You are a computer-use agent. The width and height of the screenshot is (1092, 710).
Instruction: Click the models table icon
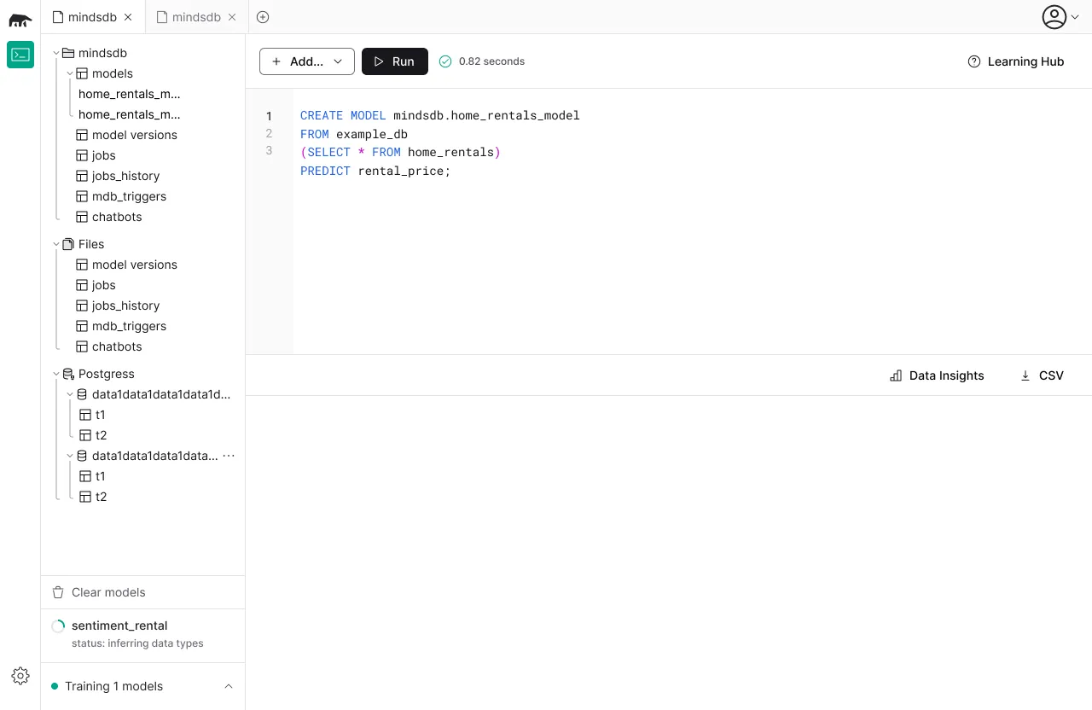(x=83, y=73)
